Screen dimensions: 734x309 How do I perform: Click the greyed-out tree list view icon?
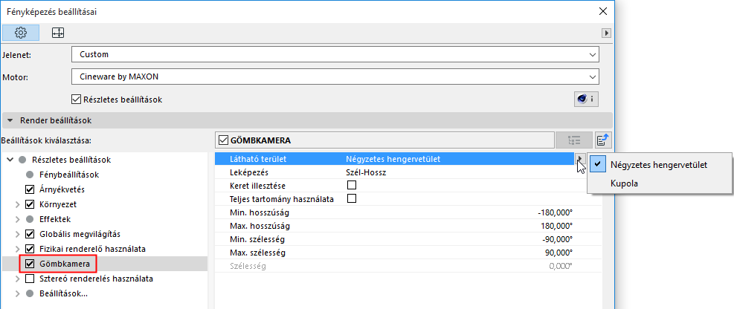[573, 140]
